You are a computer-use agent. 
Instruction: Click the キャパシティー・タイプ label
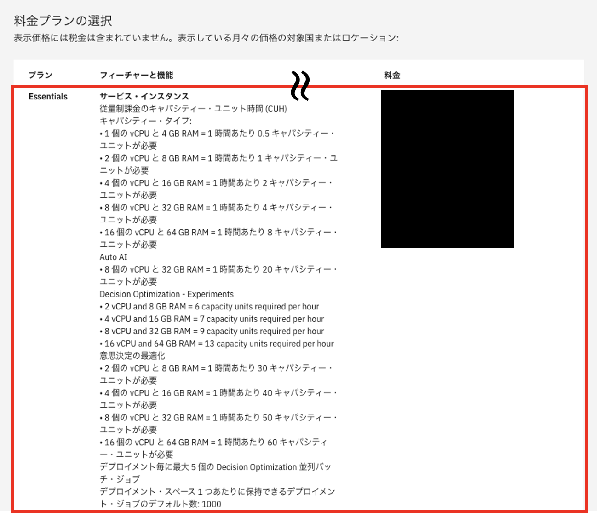coord(146,121)
